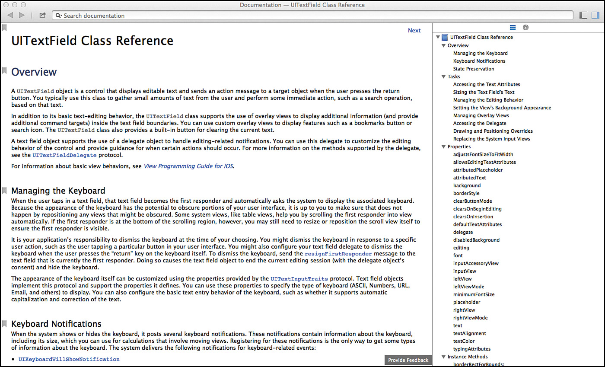
Task: Show the table of contents list view
Action: pyautogui.click(x=513, y=27)
